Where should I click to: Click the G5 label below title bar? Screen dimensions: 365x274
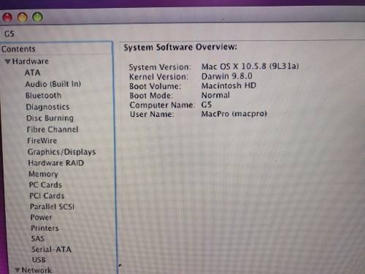pos(9,34)
